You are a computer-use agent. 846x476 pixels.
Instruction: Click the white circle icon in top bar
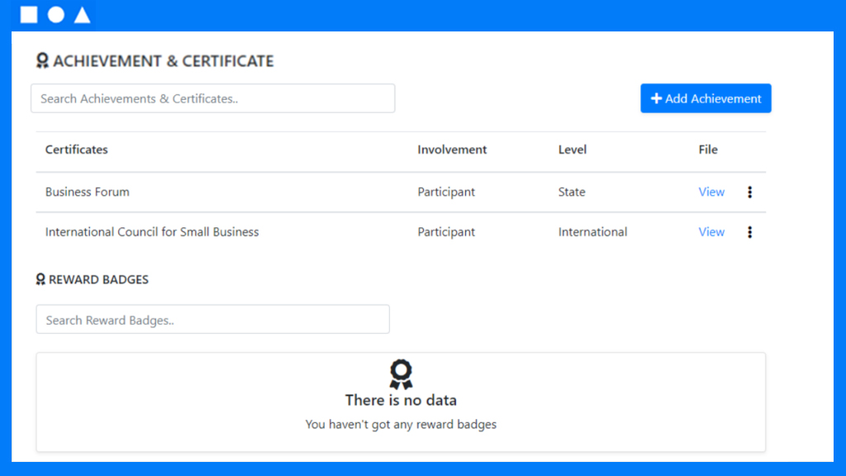coord(55,15)
